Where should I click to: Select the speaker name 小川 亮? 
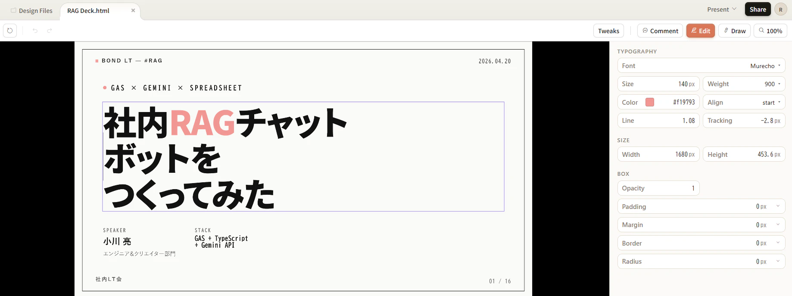pyautogui.click(x=117, y=241)
